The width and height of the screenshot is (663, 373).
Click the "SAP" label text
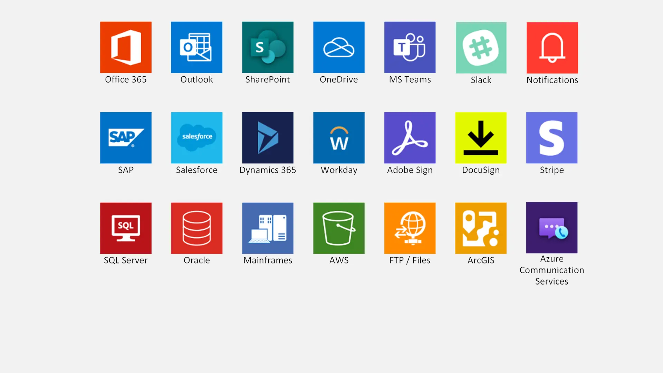point(126,170)
